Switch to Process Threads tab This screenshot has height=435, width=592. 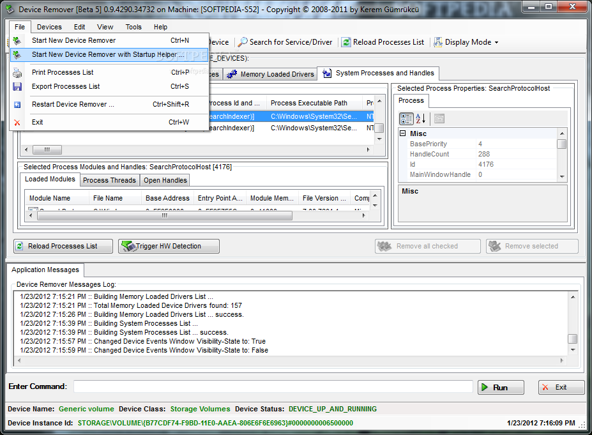point(109,181)
